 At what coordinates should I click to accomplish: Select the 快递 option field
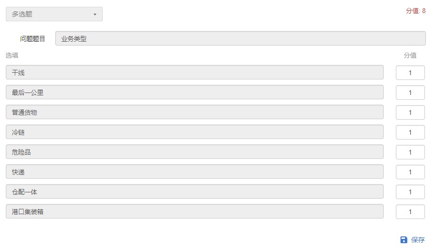[x=194, y=172]
